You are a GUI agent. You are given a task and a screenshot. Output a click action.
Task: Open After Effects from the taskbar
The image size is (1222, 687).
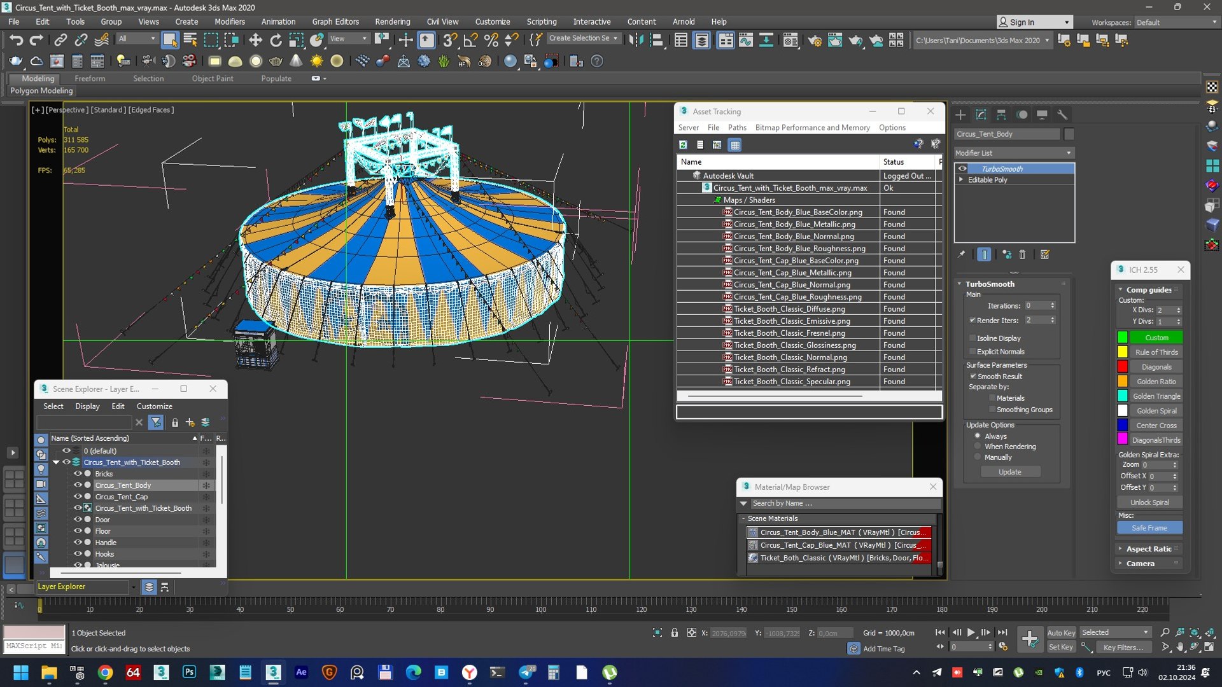[x=301, y=672]
